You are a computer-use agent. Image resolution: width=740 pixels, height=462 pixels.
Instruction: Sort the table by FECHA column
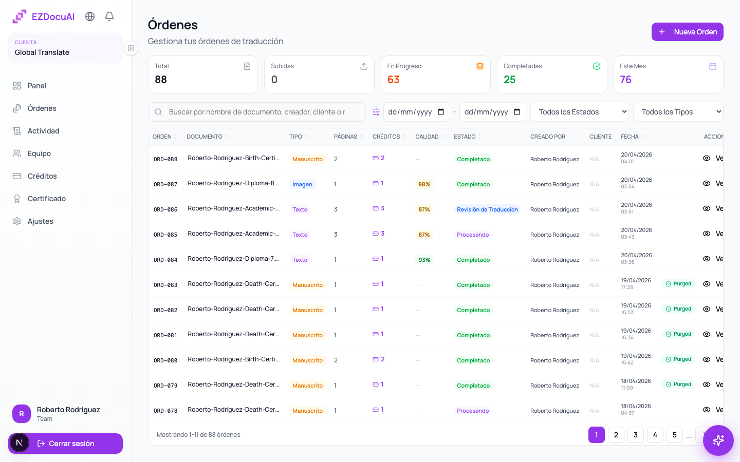[x=633, y=137]
